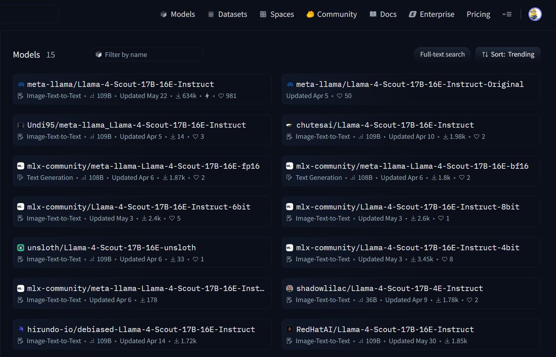Click Undi95 avatar icon
The image size is (556, 357).
coord(20,125)
